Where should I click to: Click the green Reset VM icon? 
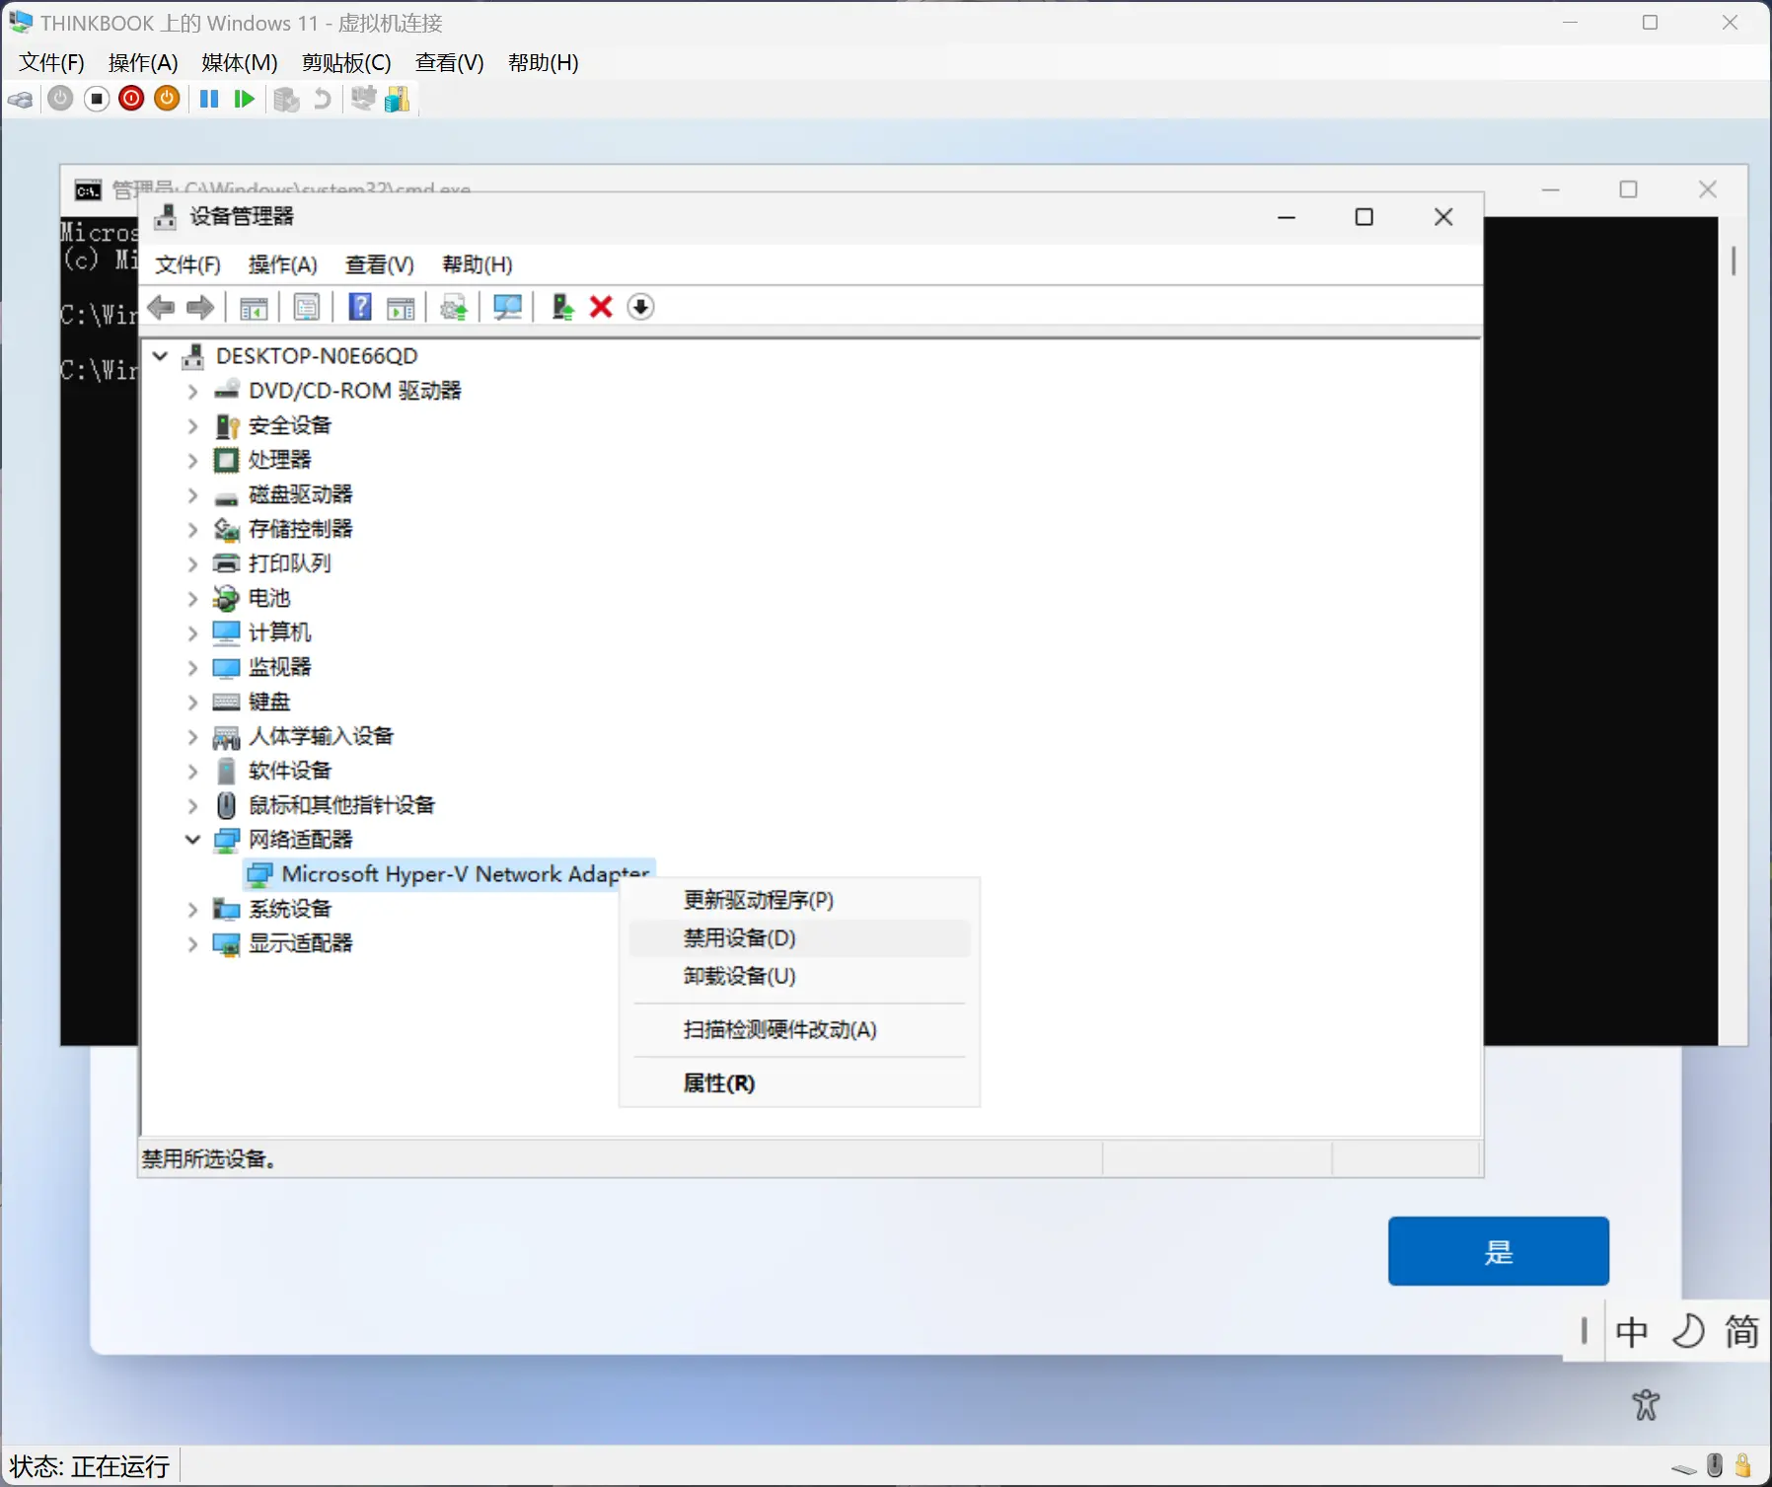(x=244, y=99)
